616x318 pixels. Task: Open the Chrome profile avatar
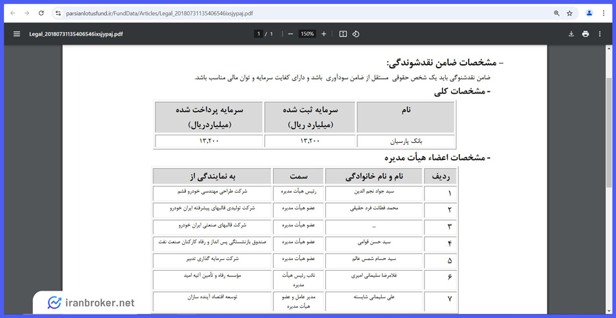click(589, 13)
